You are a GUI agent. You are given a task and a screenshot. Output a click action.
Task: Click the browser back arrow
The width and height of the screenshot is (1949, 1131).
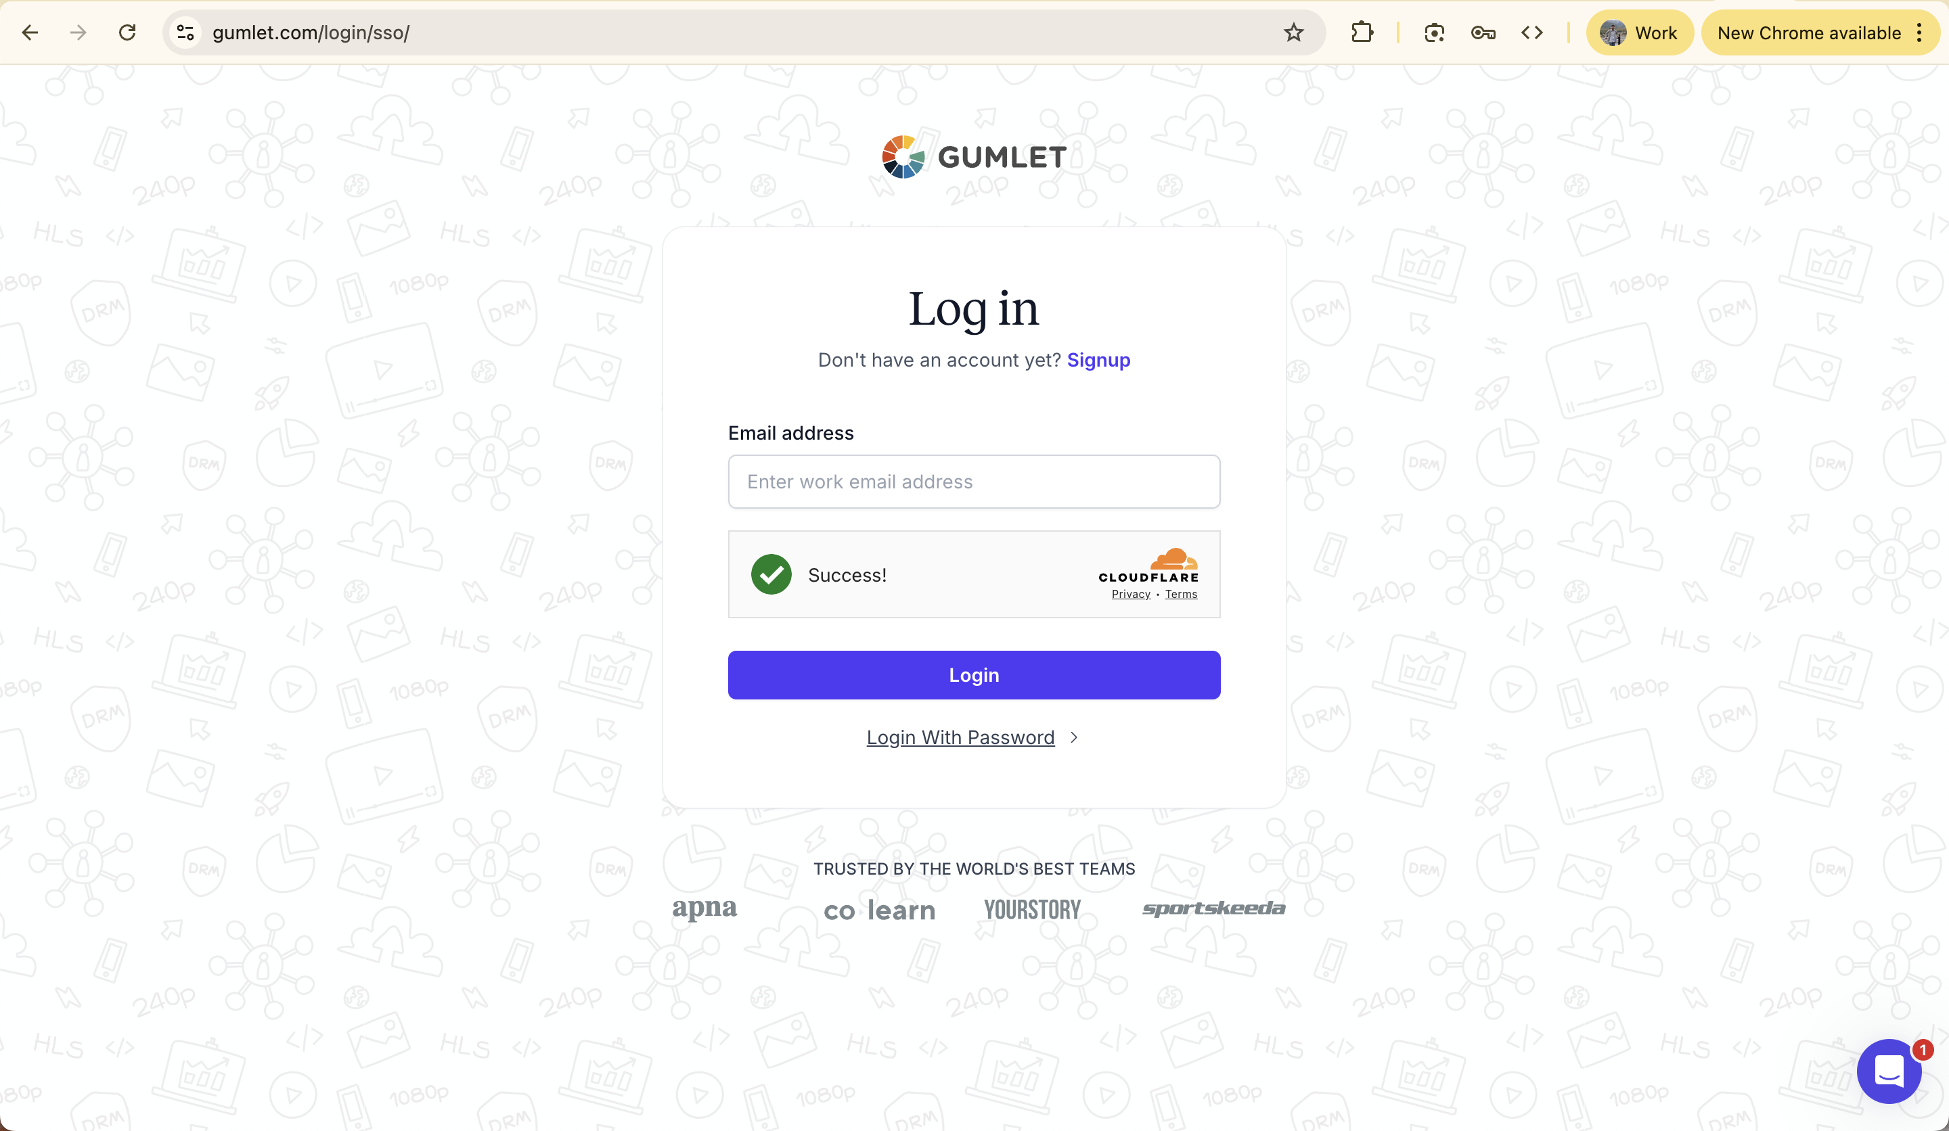[x=30, y=32]
